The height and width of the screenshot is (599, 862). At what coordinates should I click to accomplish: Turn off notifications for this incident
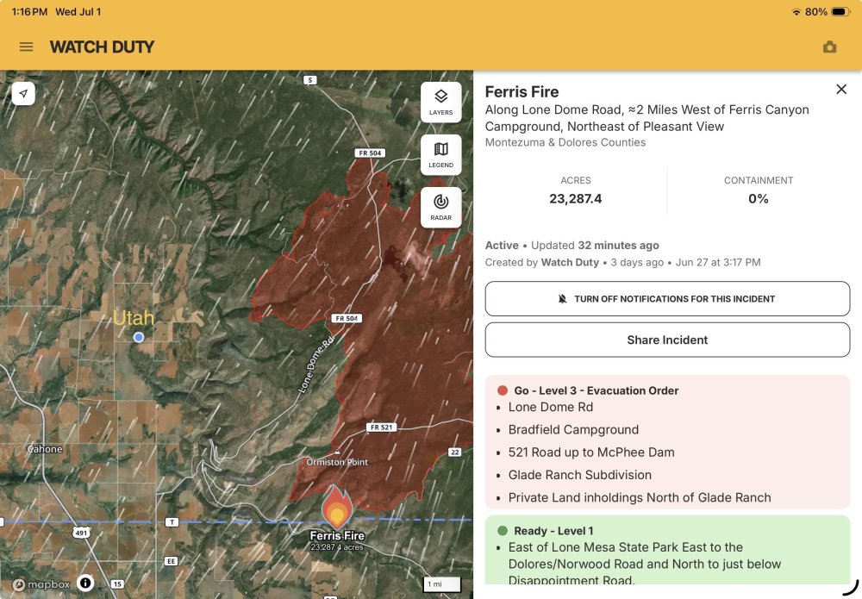pos(667,299)
